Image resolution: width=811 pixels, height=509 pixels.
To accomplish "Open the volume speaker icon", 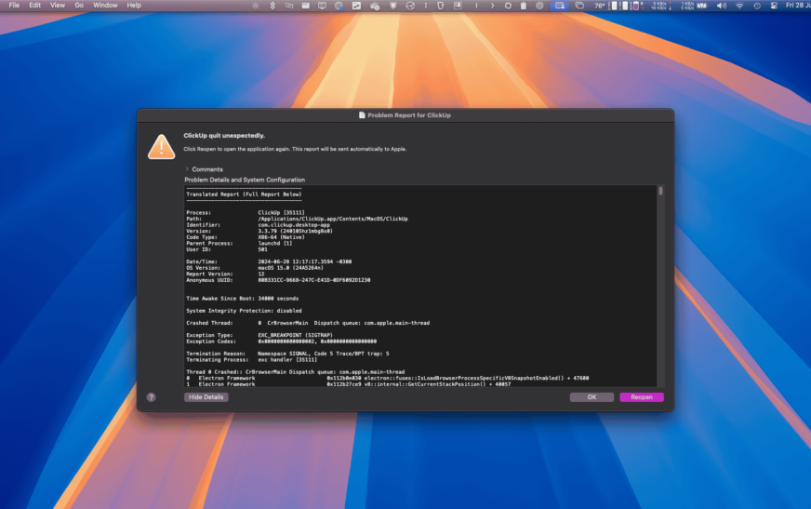I will pyautogui.click(x=722, y=6).
